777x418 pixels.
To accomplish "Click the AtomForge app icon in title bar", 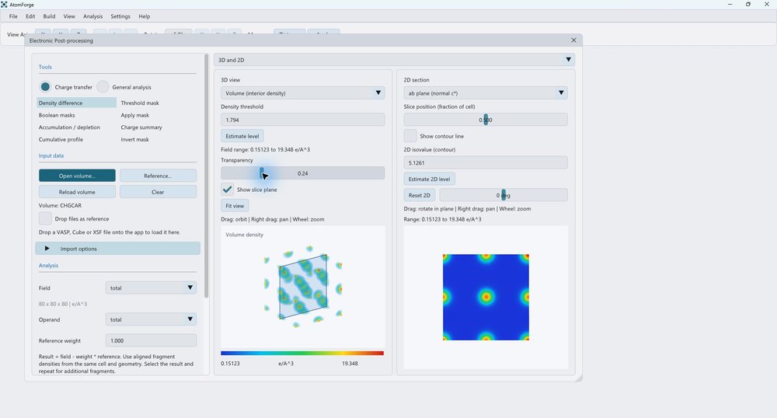I will click(x=4, y=5).
